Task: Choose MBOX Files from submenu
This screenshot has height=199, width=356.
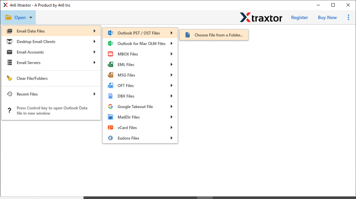Action: (x=140, y=54)
